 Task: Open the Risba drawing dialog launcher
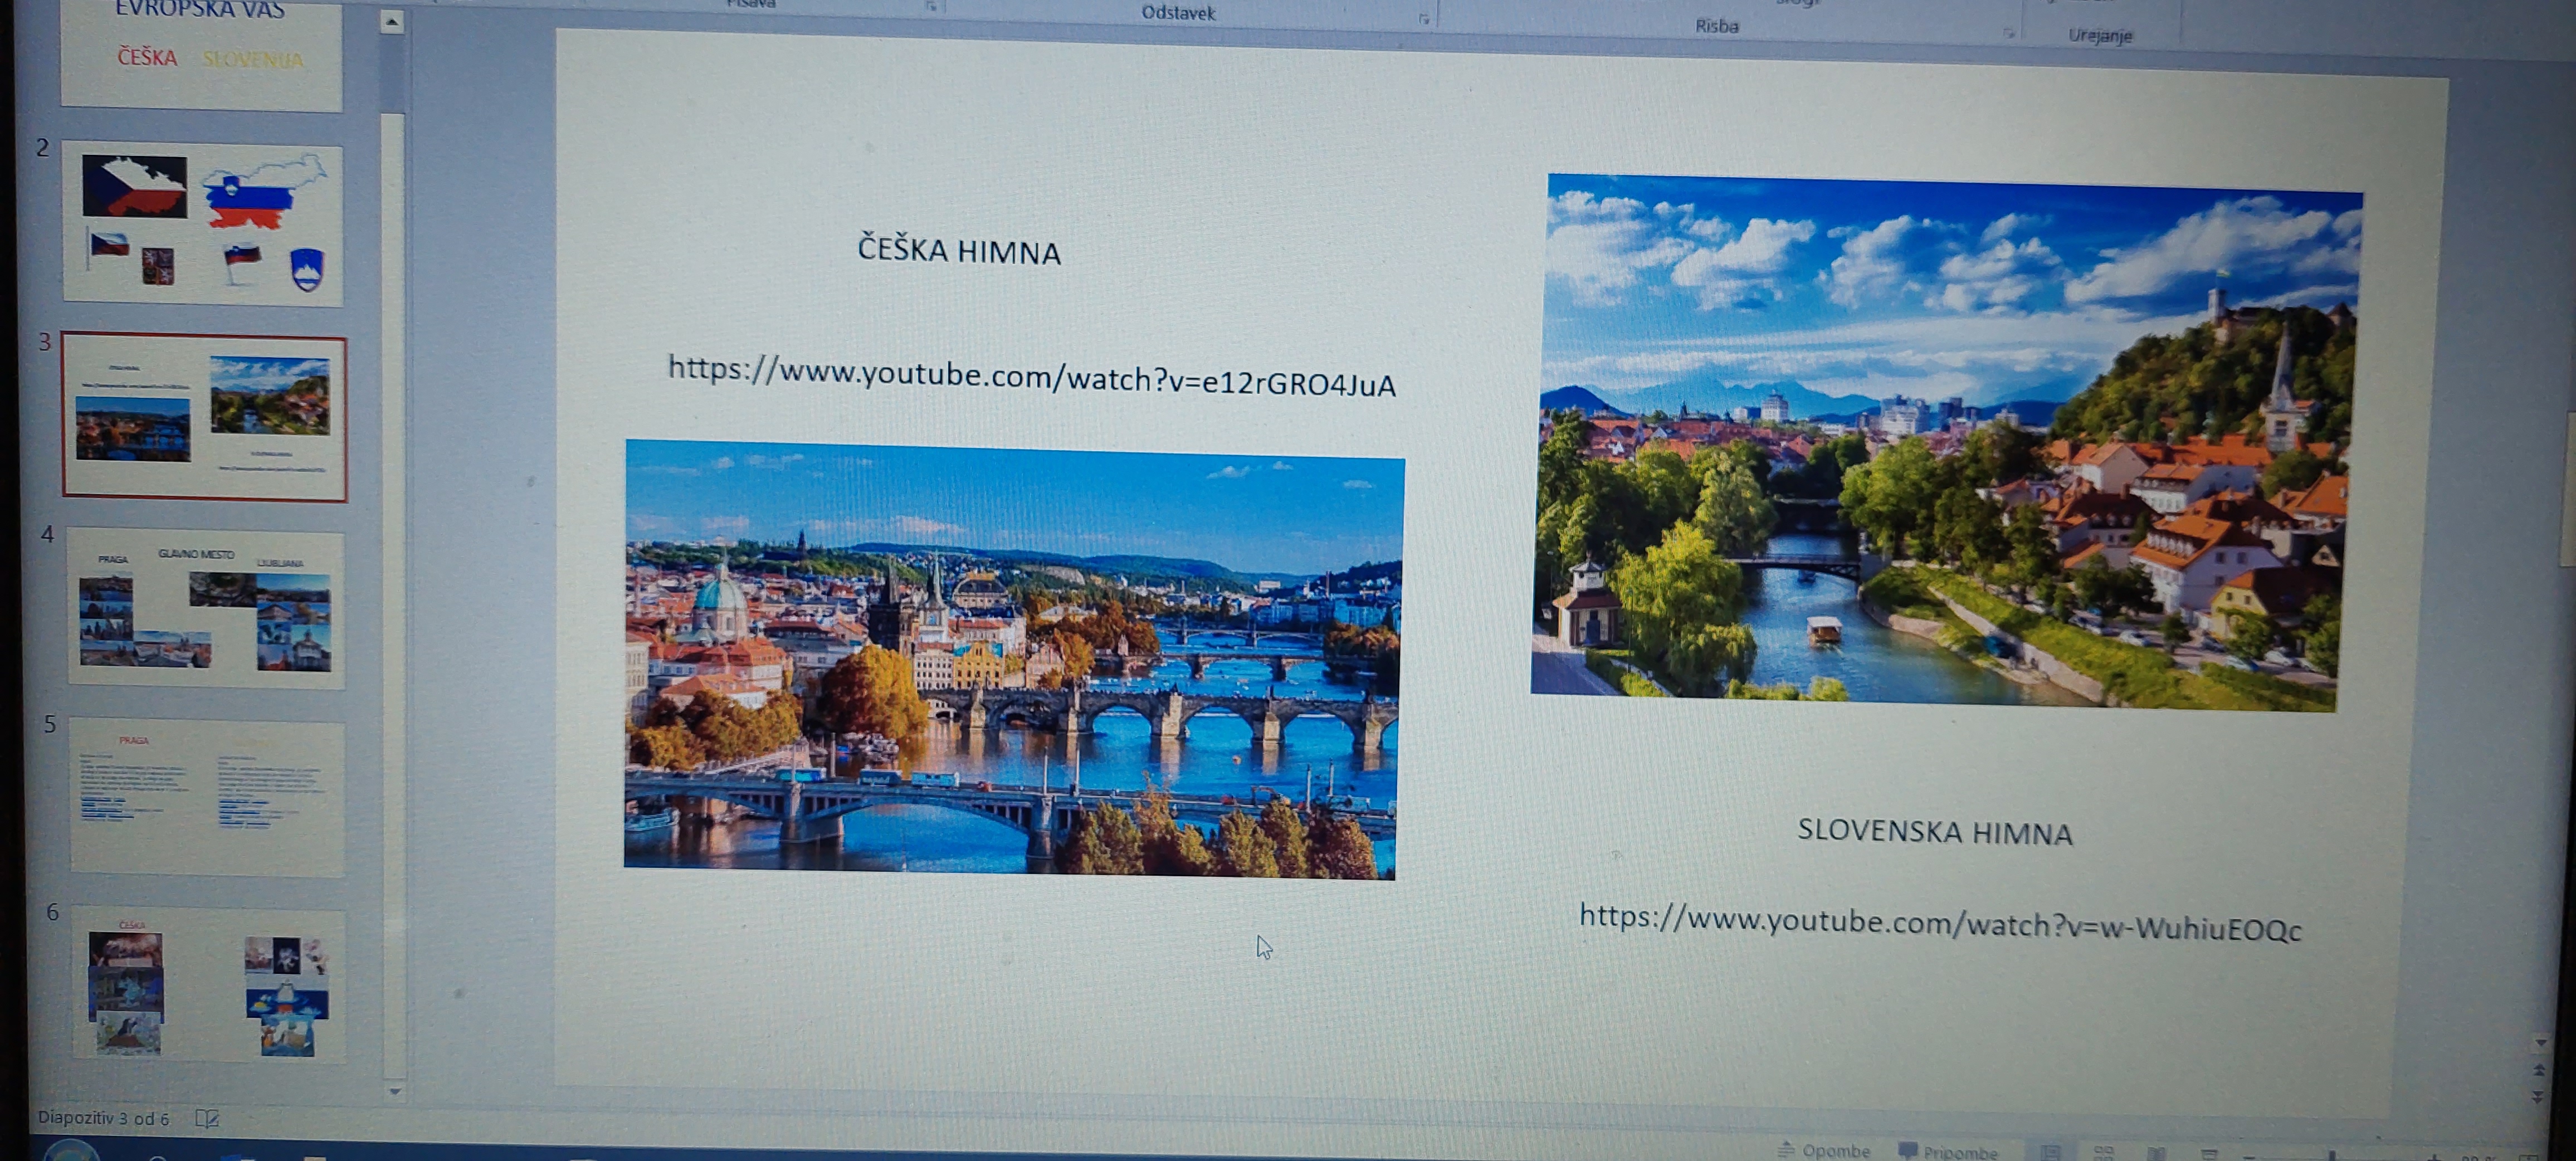[x=2008, y=33]
